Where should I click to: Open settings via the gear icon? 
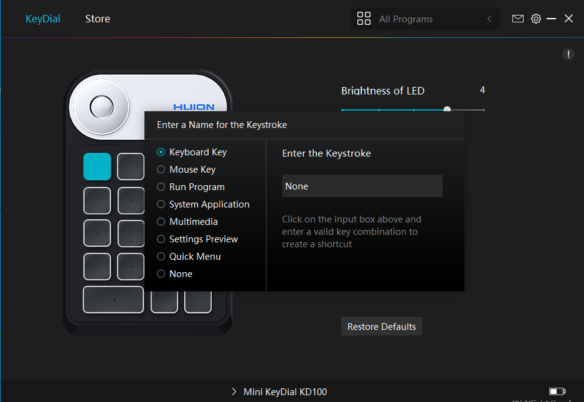pos(535,19)
